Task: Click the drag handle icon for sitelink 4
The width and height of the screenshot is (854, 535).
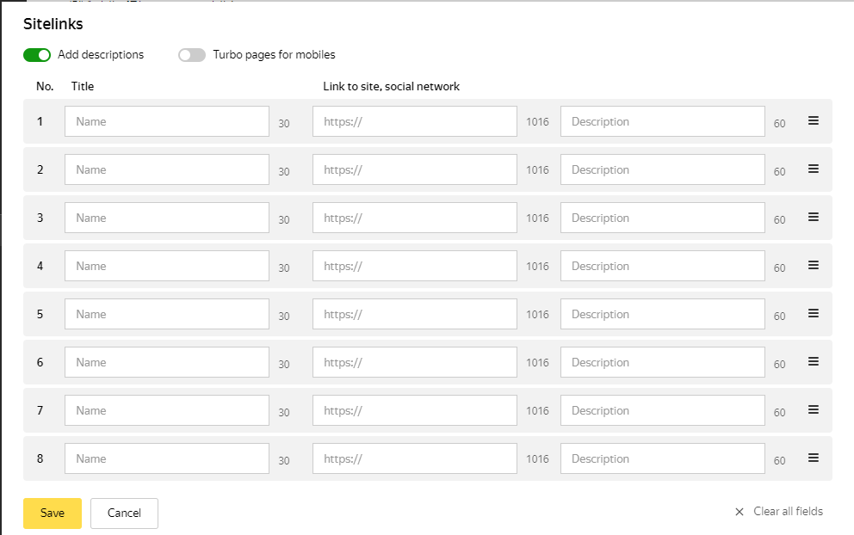Action: (813, 266)
